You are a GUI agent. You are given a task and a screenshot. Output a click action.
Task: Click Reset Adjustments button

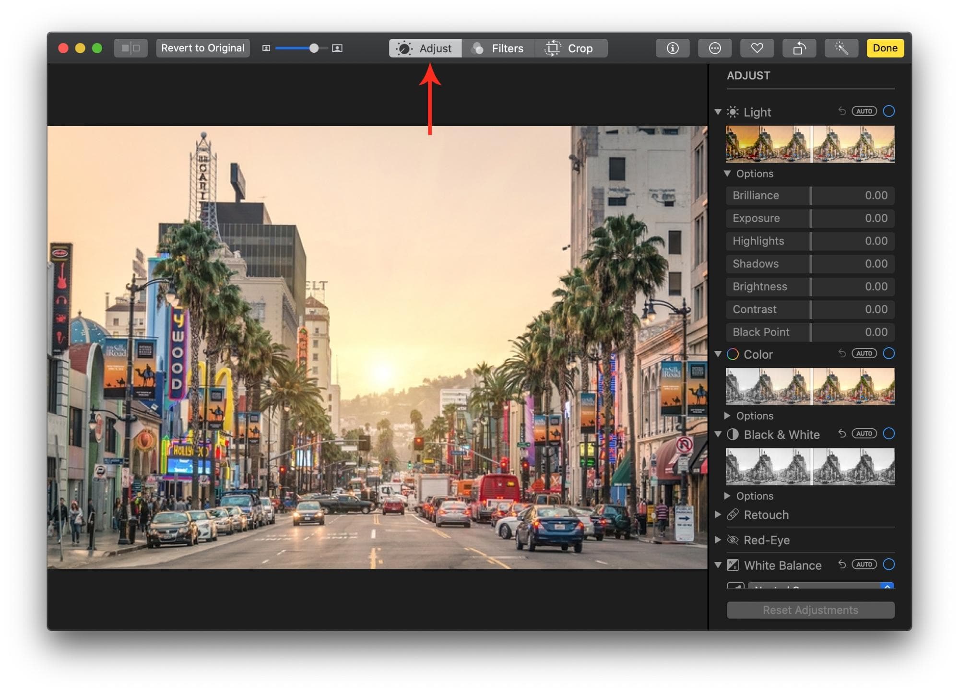click(x=811, y=611)
